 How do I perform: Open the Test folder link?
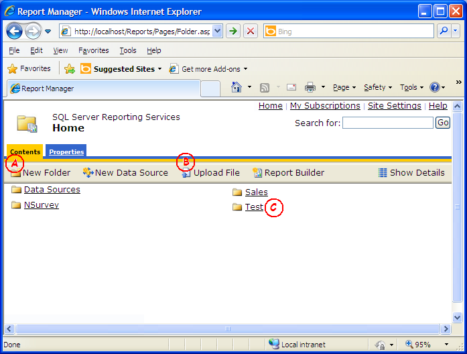click(254, 206)
